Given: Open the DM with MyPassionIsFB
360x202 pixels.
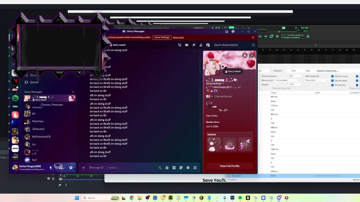Looking at the screenshot, I should pyautogui.click(x=50, y=137).
